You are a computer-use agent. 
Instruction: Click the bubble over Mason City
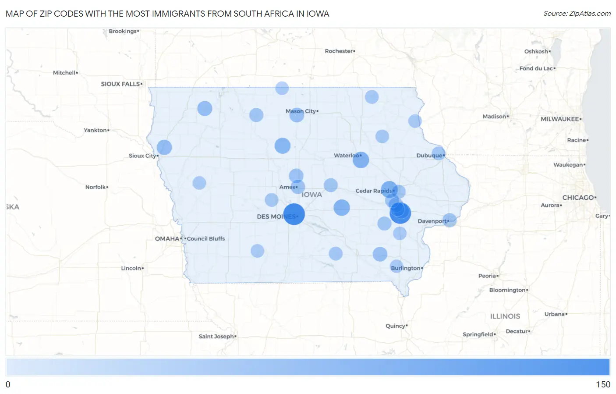coord(297,115)
